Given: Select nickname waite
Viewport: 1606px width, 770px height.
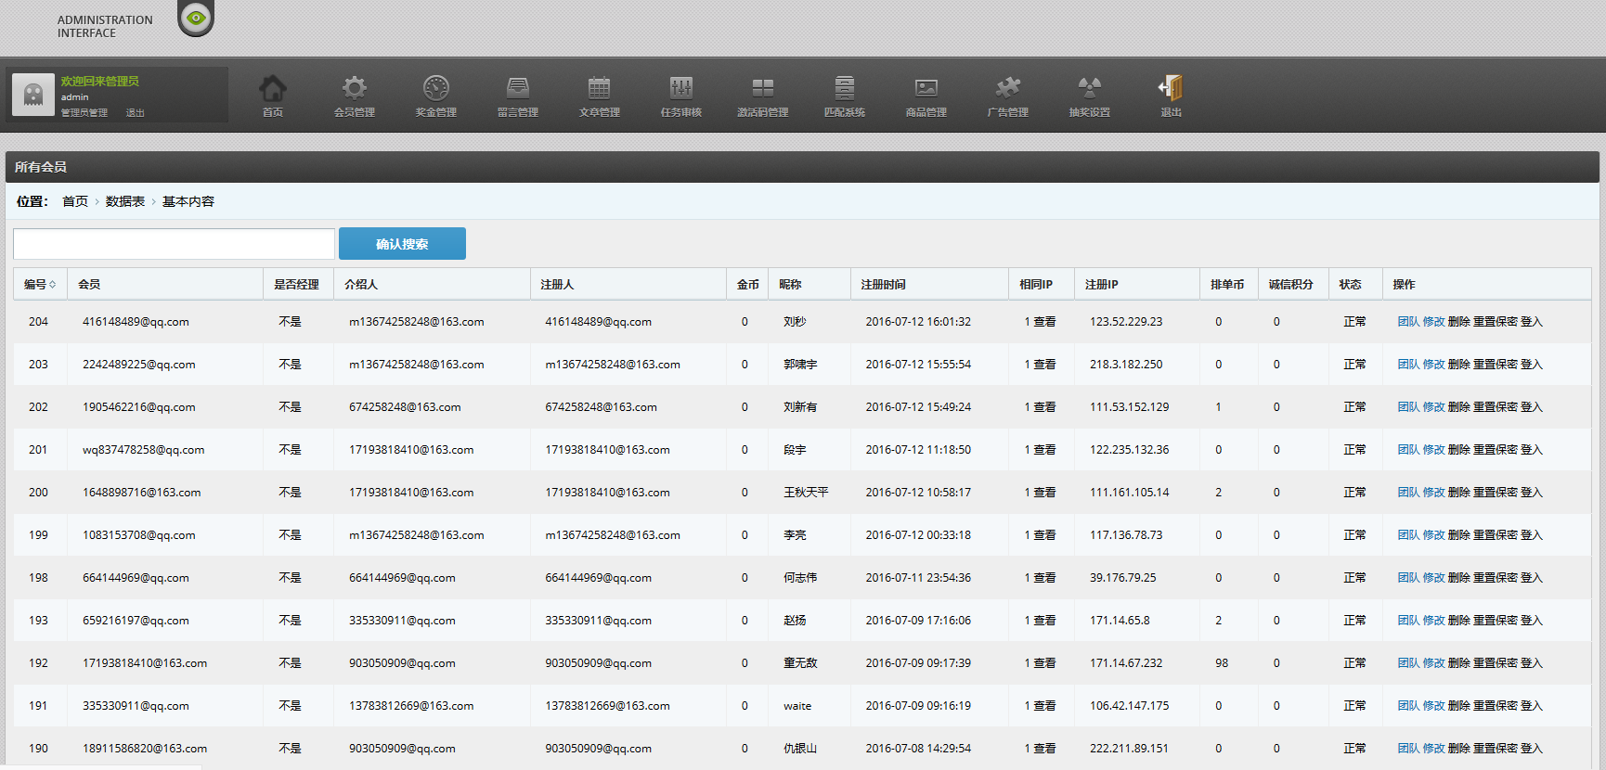Looking at the screenshot, I should 797,706.
